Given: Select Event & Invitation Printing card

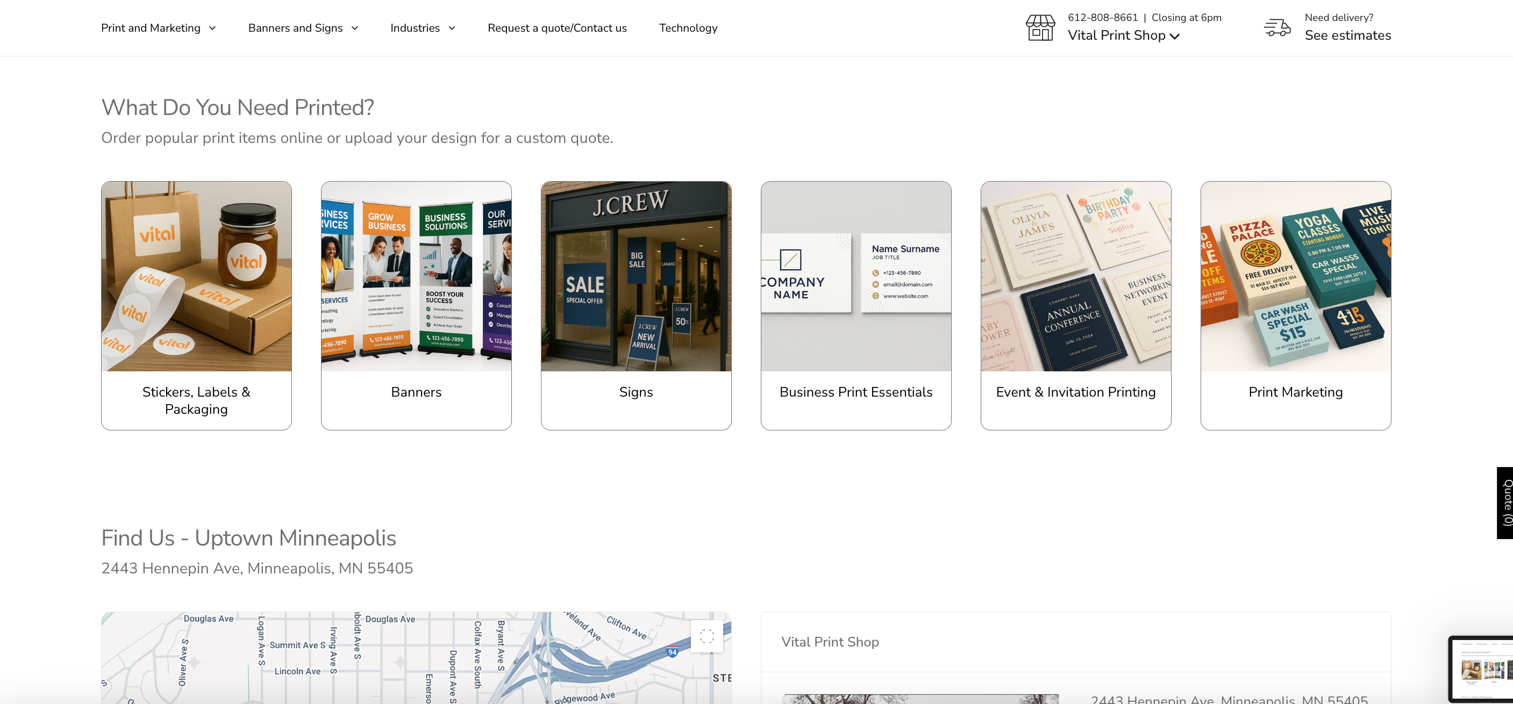Looking at the screenshot, I should 1075,305.
